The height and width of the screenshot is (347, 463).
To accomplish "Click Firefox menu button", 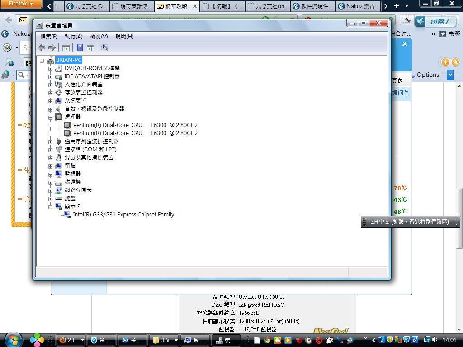I will pyautogui.click(x=21, y=4).
